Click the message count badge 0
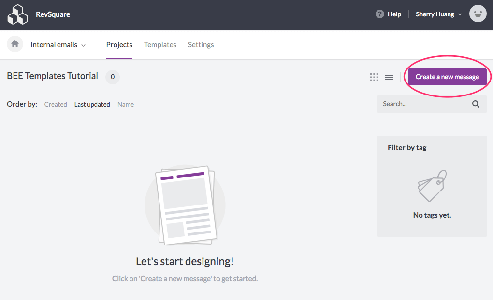This screenshot has width=493, height=300. [x=113, y=77]
